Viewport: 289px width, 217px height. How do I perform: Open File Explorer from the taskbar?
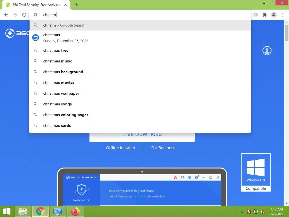click(23, 211)
